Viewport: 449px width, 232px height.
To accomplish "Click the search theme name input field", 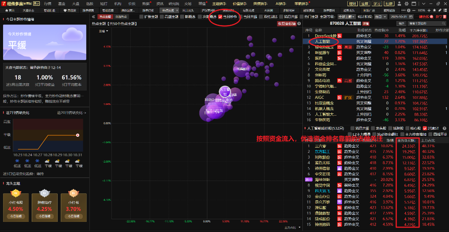I will [x=423, y=23].
